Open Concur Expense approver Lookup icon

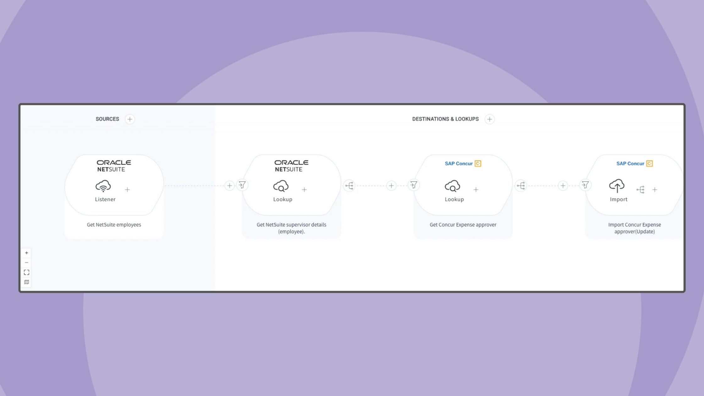[452, 186]
